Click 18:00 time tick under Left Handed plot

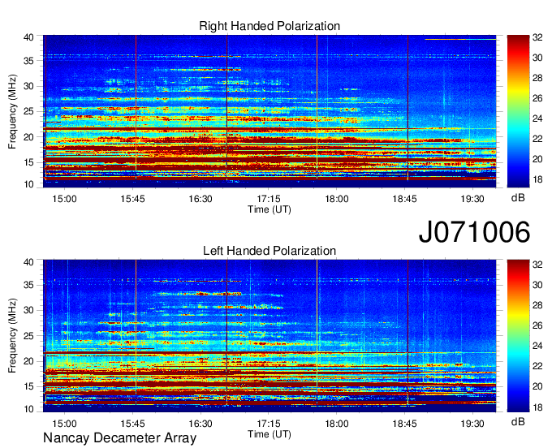(337, 424)
